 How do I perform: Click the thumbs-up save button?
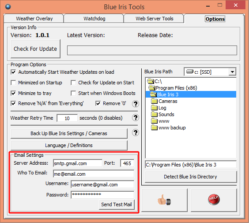point(164,200)
